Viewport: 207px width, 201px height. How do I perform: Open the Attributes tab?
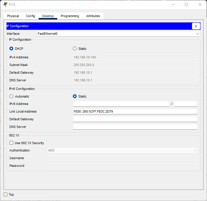93,16
